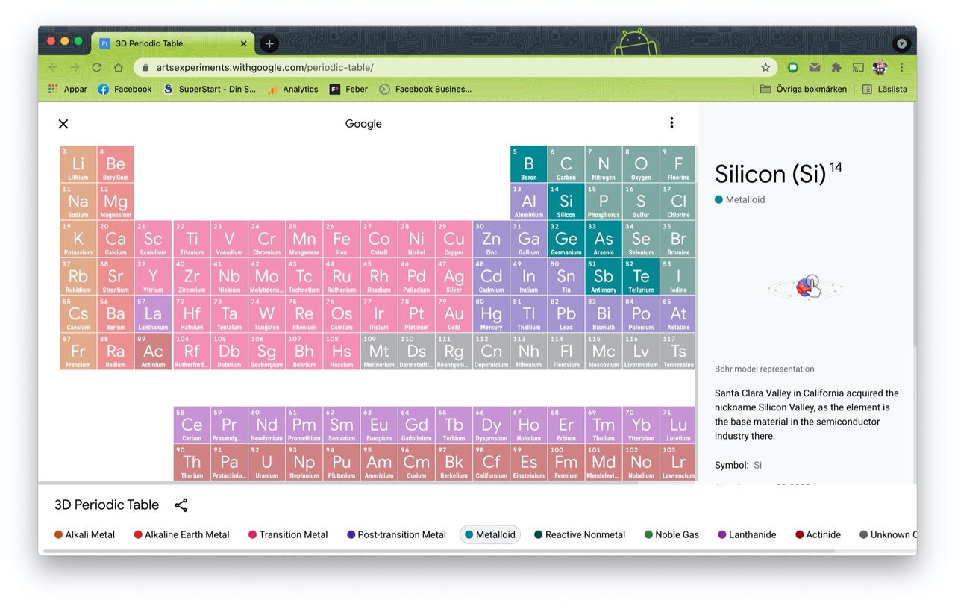Toggle the Noble Gas category filter
The image size is (955, 606).
tap(671, 534)
